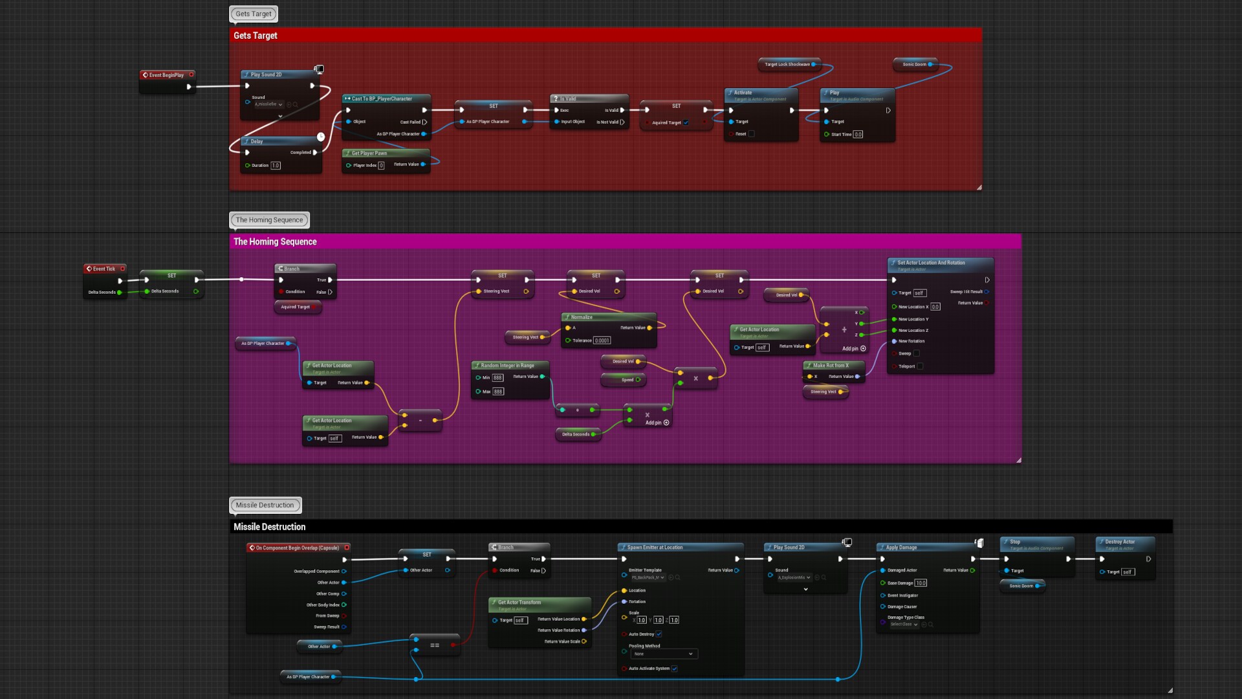Click the Base Damage value field
Image resolution: width=1242 pixels, height=699 pixels.
tap(921, 583)
